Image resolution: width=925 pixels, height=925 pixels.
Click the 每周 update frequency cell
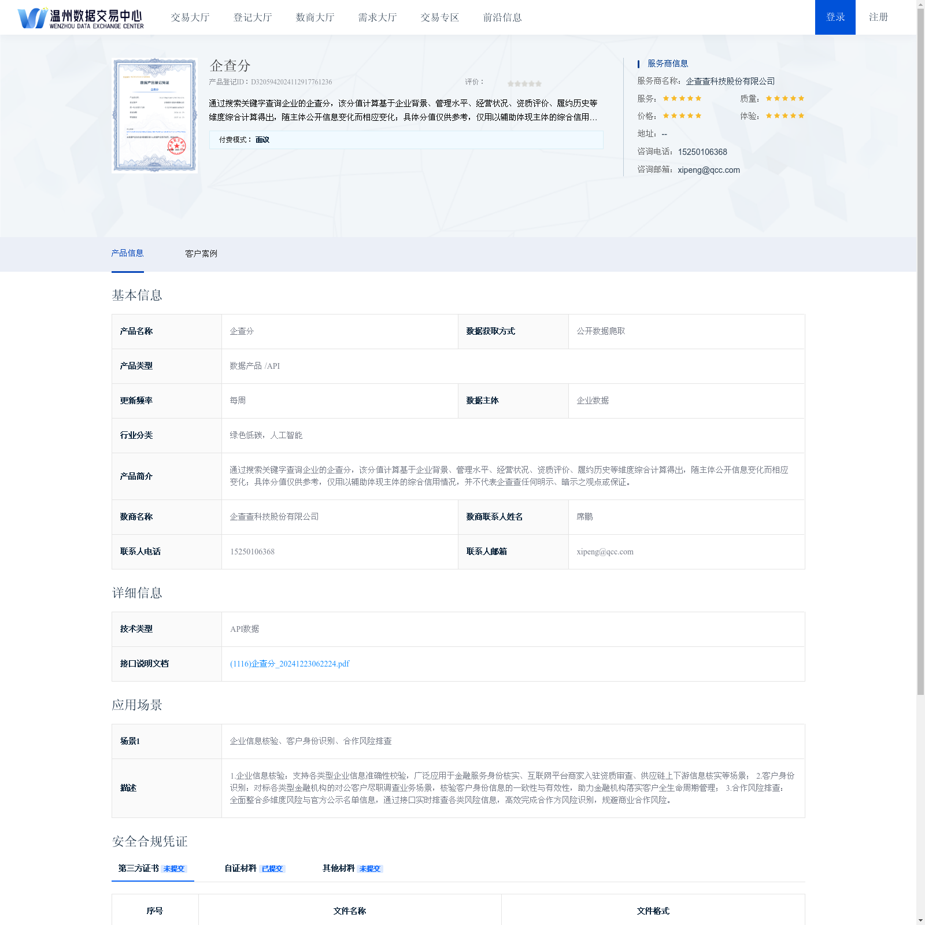339,401
